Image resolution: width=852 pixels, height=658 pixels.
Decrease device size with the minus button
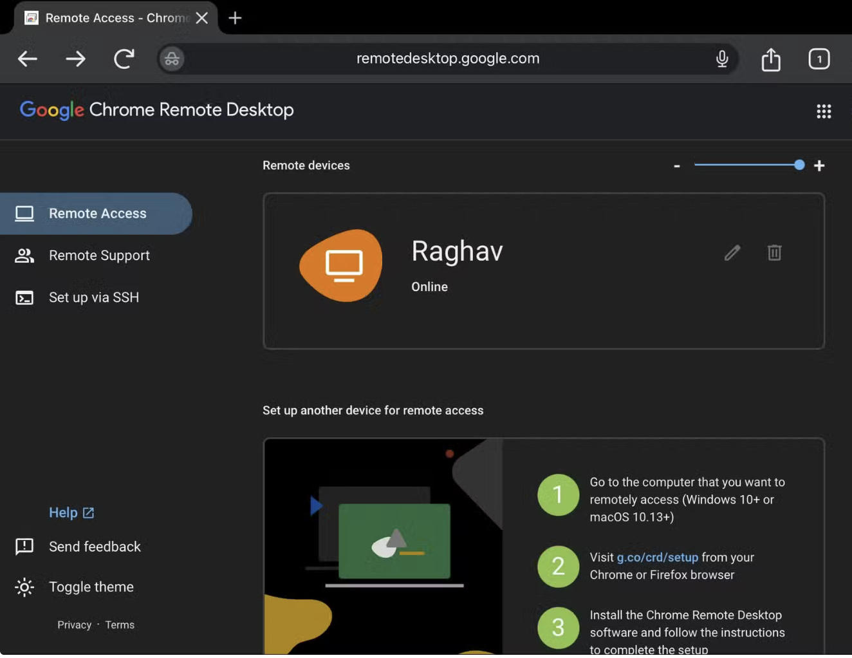click(677, 166)
